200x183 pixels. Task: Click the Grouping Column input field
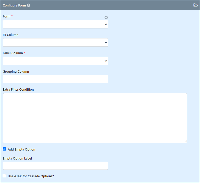[55, 79]
